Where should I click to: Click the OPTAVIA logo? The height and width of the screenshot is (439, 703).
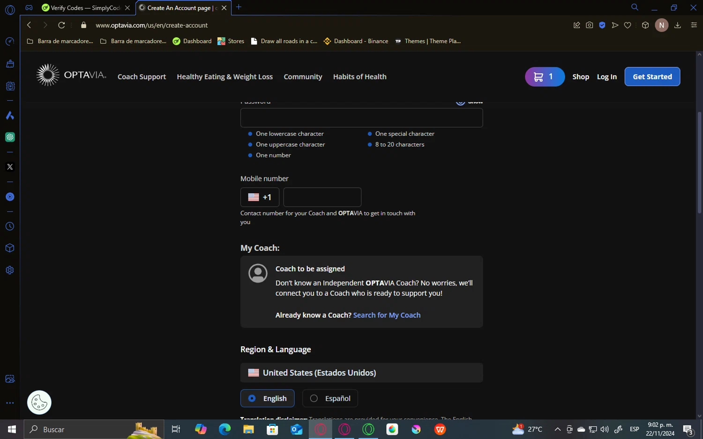coord(71,75)
